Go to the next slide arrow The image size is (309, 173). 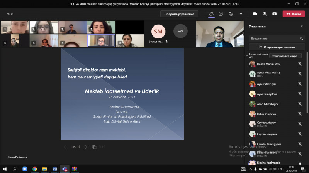pyautogui.click(x=86, y=147)
